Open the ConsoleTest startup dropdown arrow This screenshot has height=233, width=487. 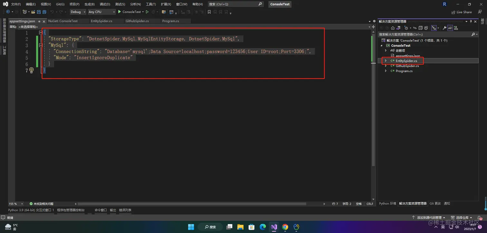click(143, 12)
